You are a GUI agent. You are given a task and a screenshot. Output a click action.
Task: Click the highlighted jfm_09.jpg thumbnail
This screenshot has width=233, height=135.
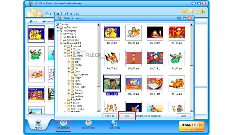click(112, 83)
